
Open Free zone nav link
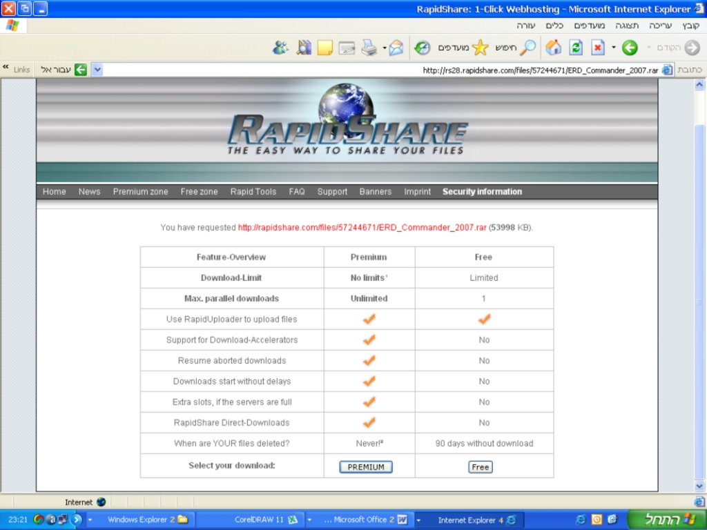[199, 192]
